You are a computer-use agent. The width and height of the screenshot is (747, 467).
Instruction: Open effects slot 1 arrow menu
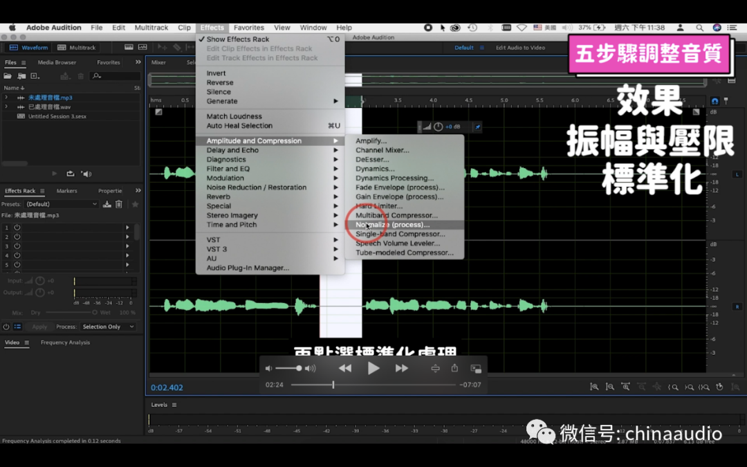(127, 228)
